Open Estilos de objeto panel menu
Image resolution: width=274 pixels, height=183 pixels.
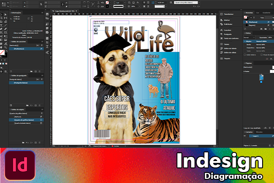pyautogui.click(x=42, y=109)
